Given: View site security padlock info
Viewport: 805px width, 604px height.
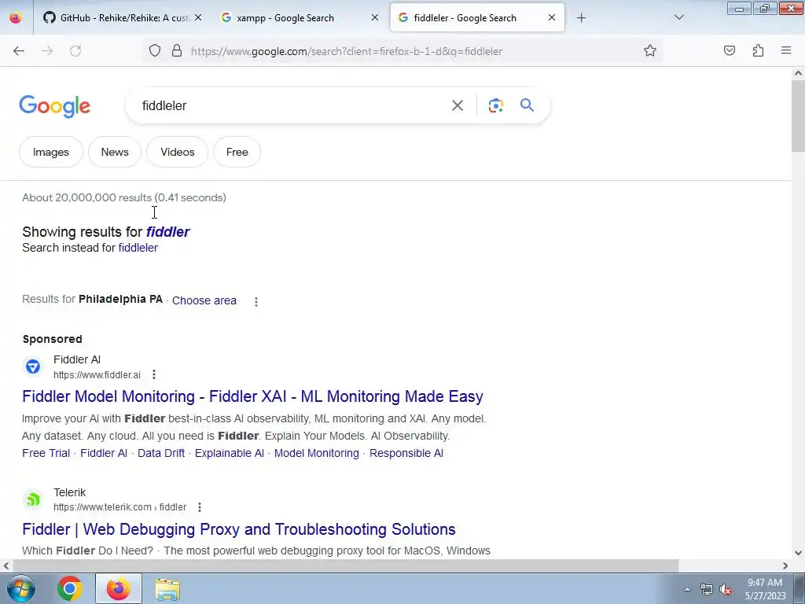Looking at the screenshot, I should (177, 51).
